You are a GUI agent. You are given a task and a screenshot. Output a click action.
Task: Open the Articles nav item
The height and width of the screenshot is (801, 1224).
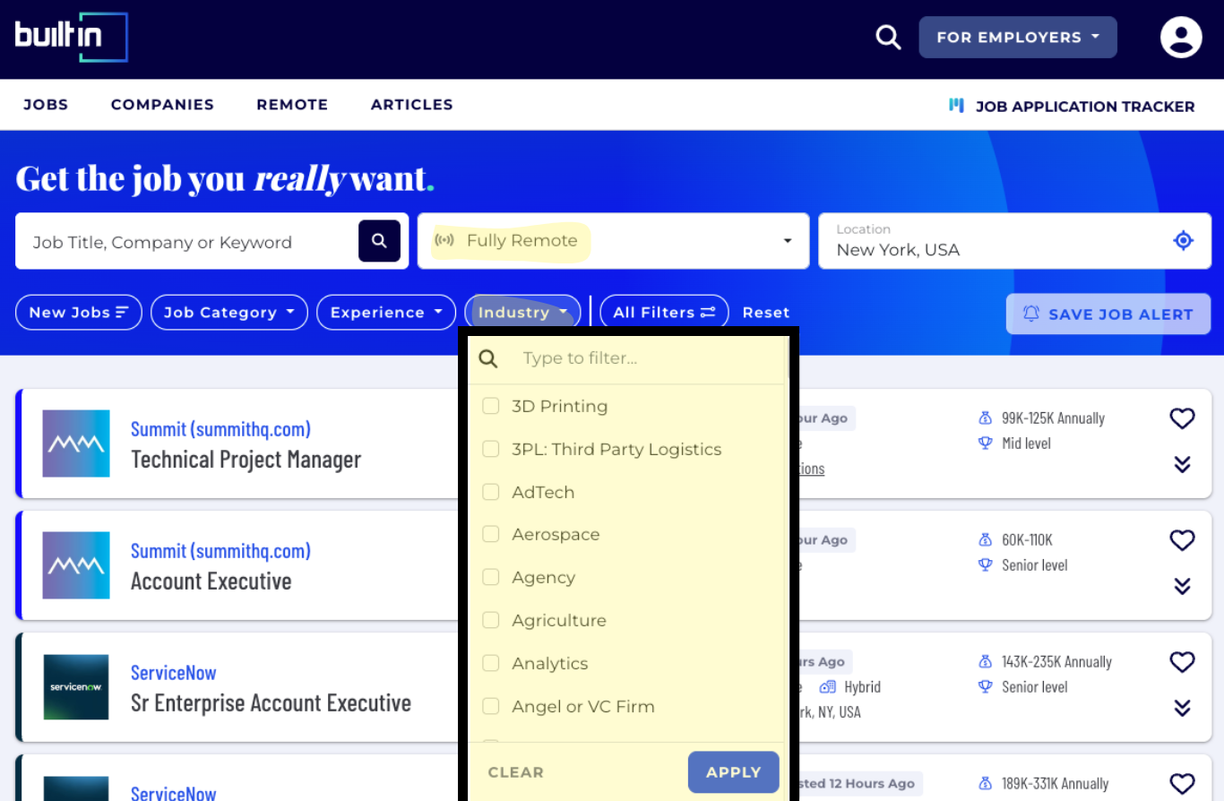[x=412, y=105]
